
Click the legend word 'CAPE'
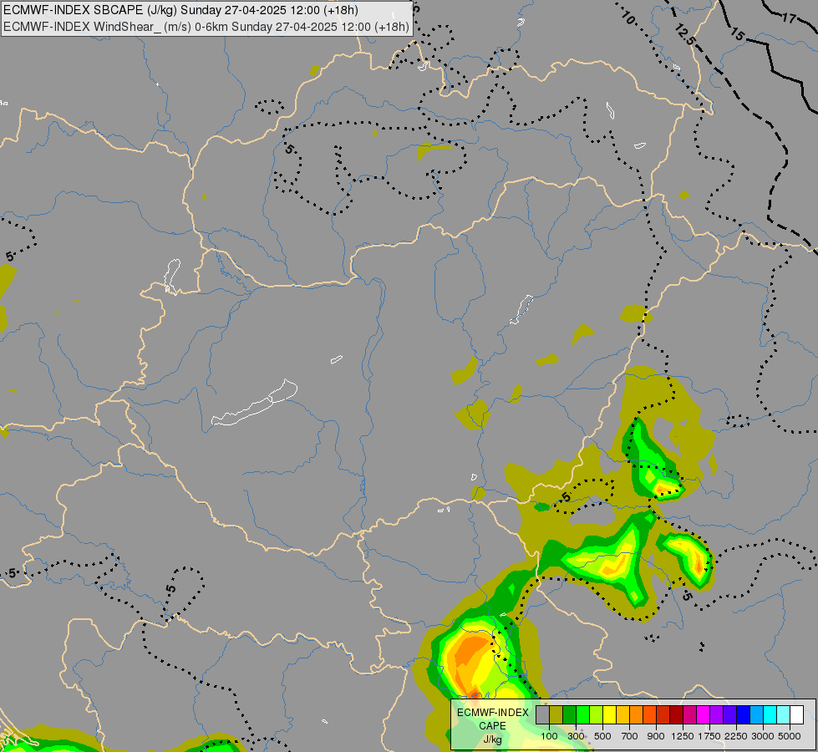(492, 726)
